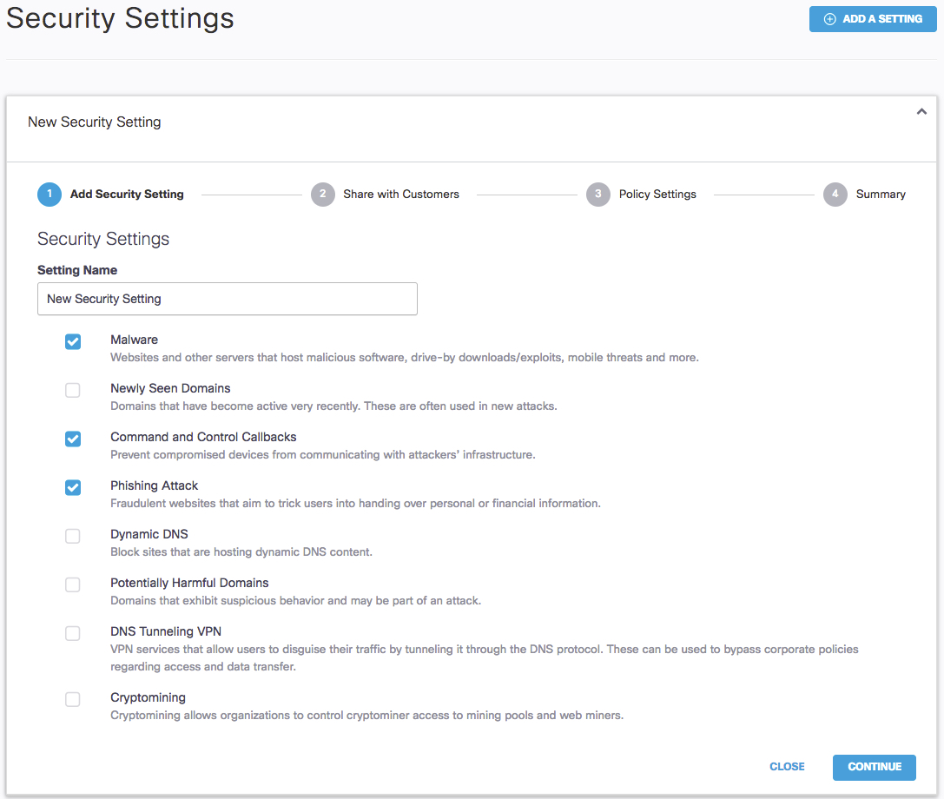Disable the Malware checkbox
The image size is (944, 799).
[x=72, y=341]
